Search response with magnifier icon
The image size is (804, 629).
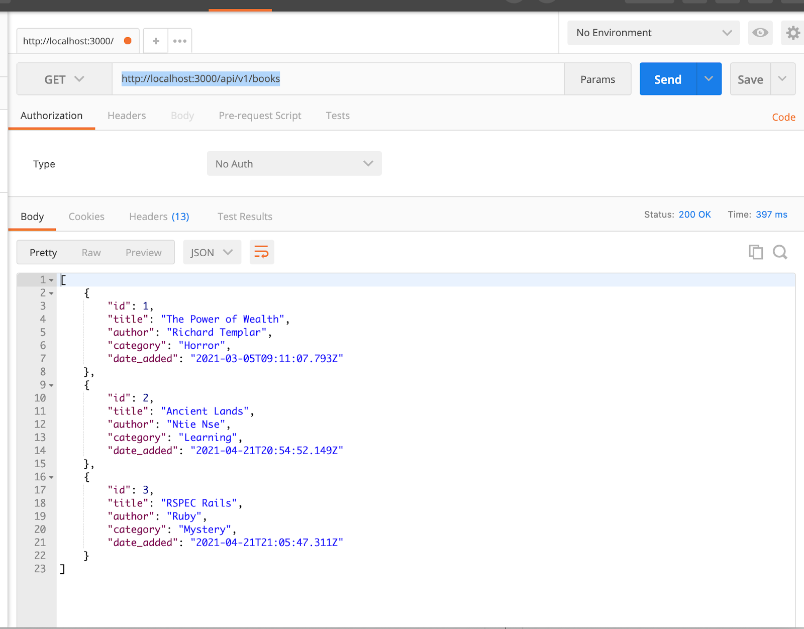(x=780, y=252)
